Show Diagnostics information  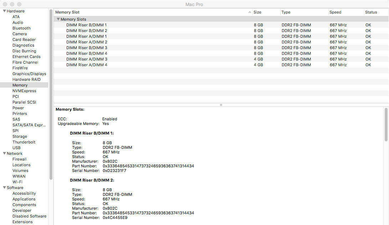(x=23, y=45)
